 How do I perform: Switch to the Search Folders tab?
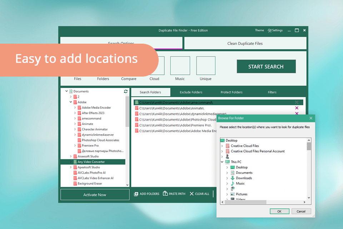click(x=150, y=92)
